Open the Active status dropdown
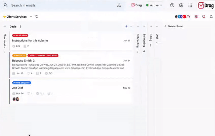 [x=154, y=5]
